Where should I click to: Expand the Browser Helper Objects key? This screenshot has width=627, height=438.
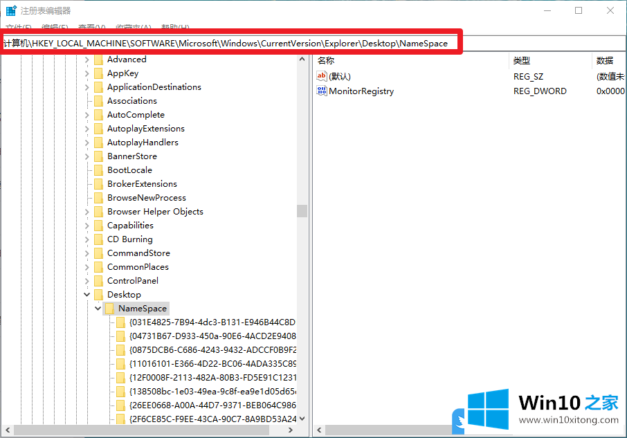87,212
